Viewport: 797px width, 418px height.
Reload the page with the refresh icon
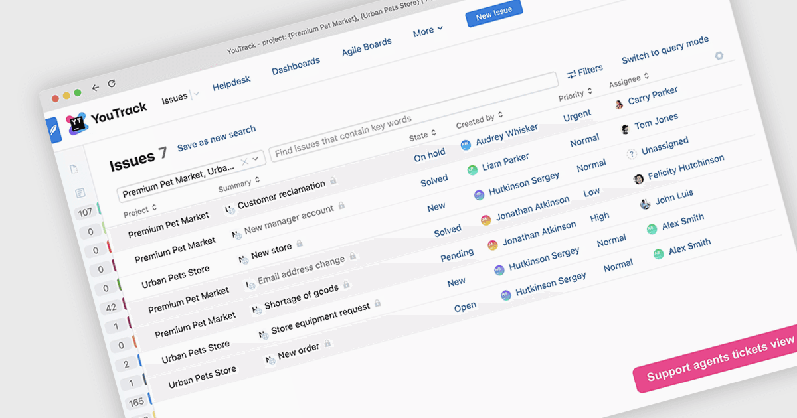[x=112, y=84]
